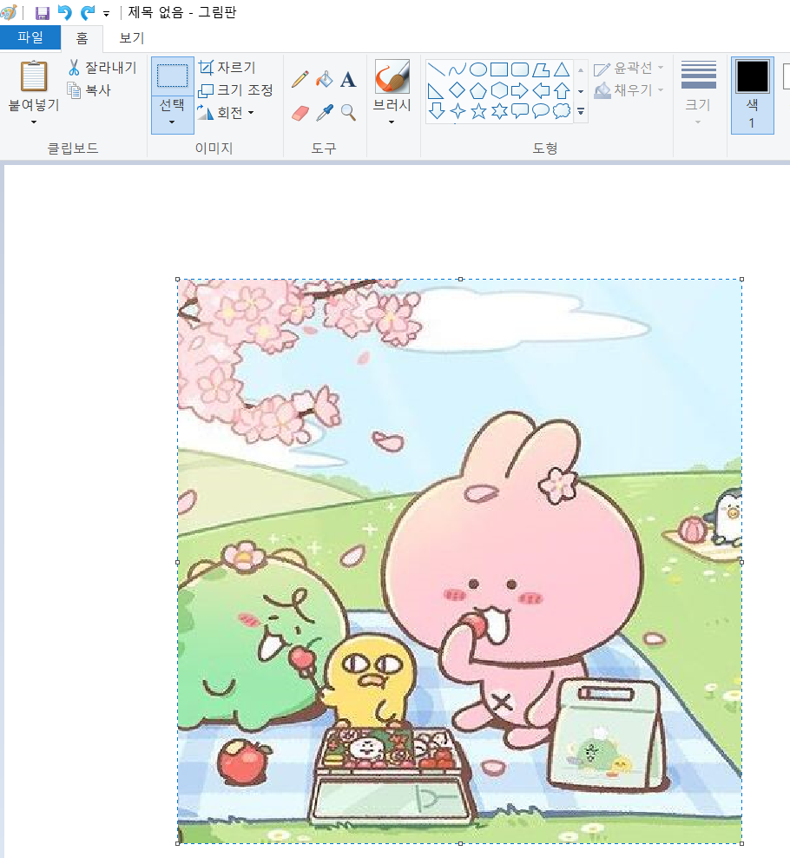
Task: Click the 붙여넣기 clipboard icon
Action: pyautogui.click(x=33, y=76)
